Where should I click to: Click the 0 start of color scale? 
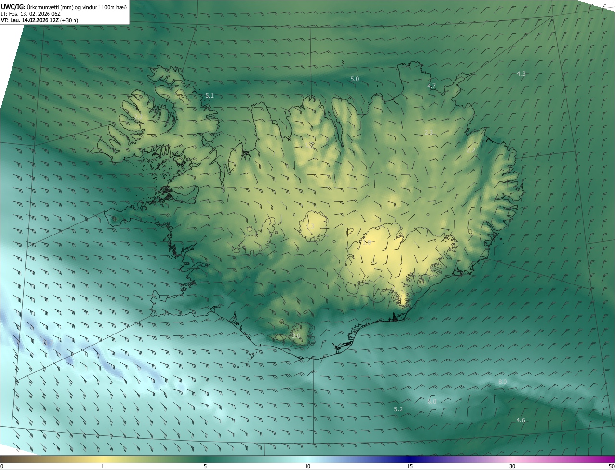click(x=2, y=466)
